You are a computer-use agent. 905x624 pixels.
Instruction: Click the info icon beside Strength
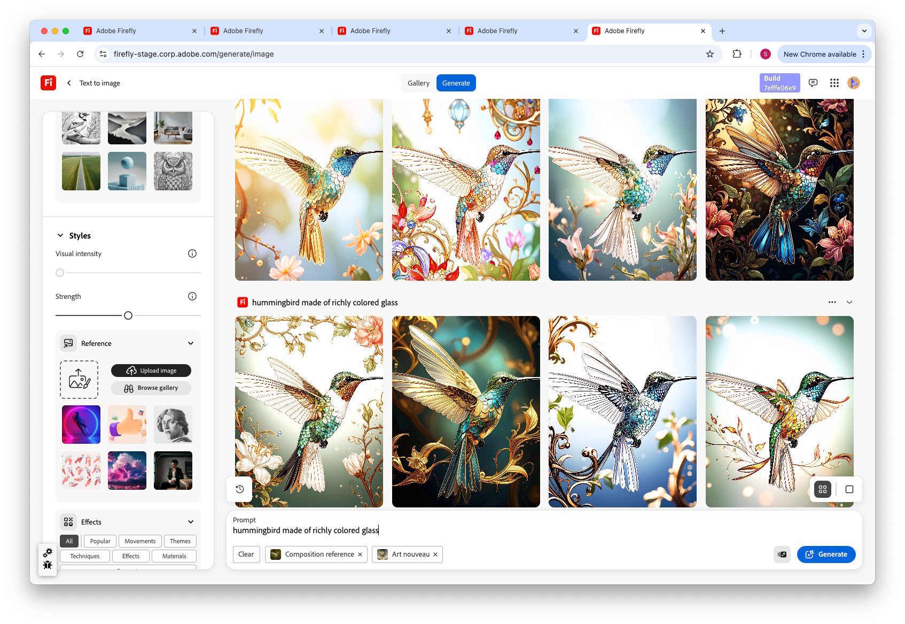click(x=192, y=296)
